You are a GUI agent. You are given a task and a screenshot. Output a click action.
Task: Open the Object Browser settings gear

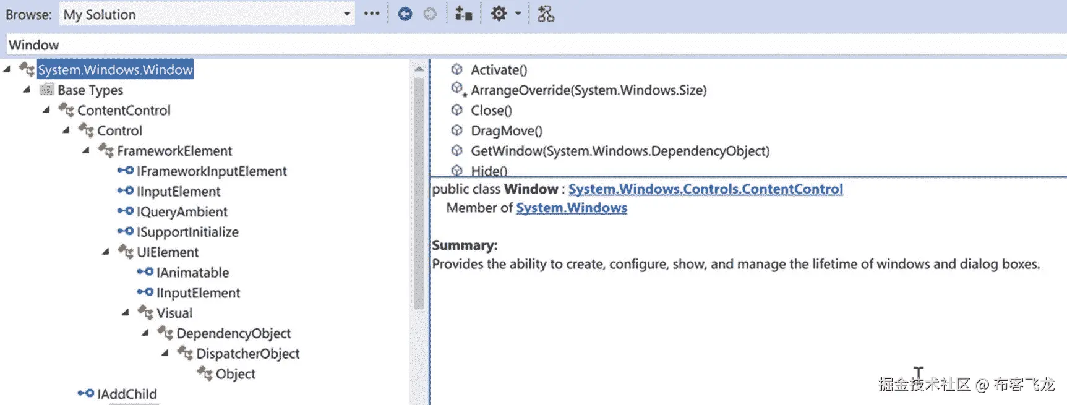coord(499,14)
